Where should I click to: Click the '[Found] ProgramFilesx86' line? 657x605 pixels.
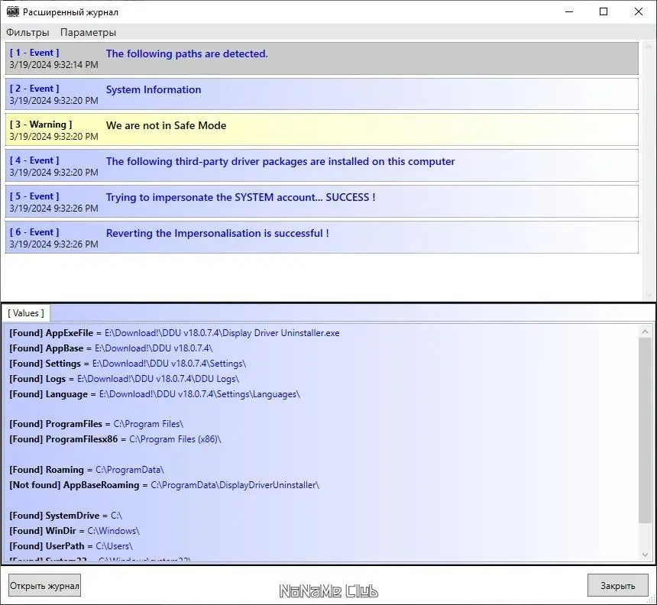point(115,439)
